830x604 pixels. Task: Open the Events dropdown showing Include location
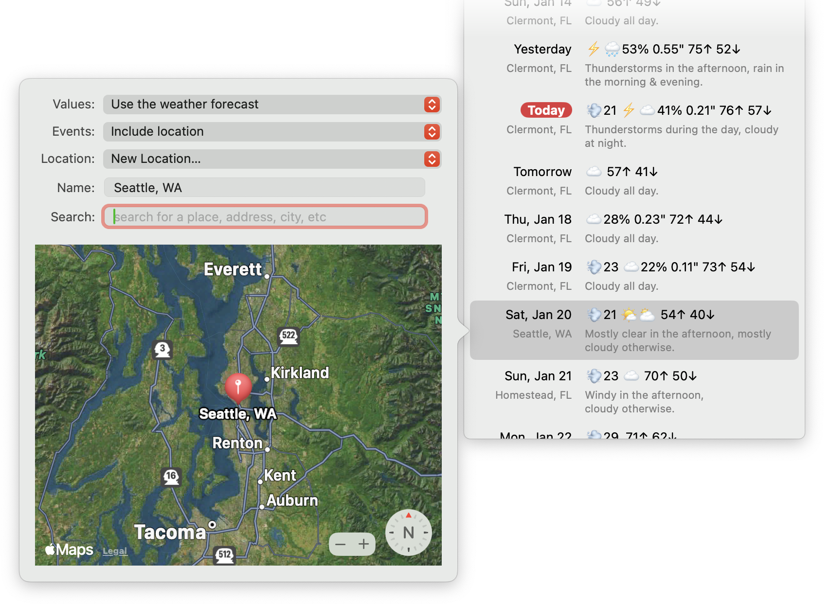272,132
